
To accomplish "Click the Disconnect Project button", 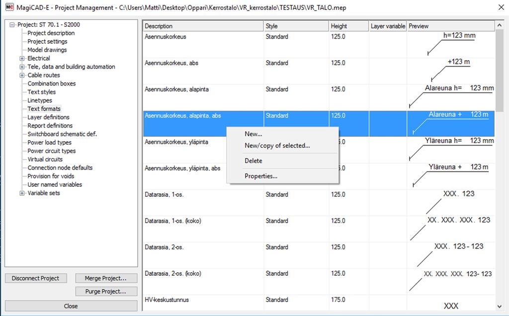I will [36, 278].
